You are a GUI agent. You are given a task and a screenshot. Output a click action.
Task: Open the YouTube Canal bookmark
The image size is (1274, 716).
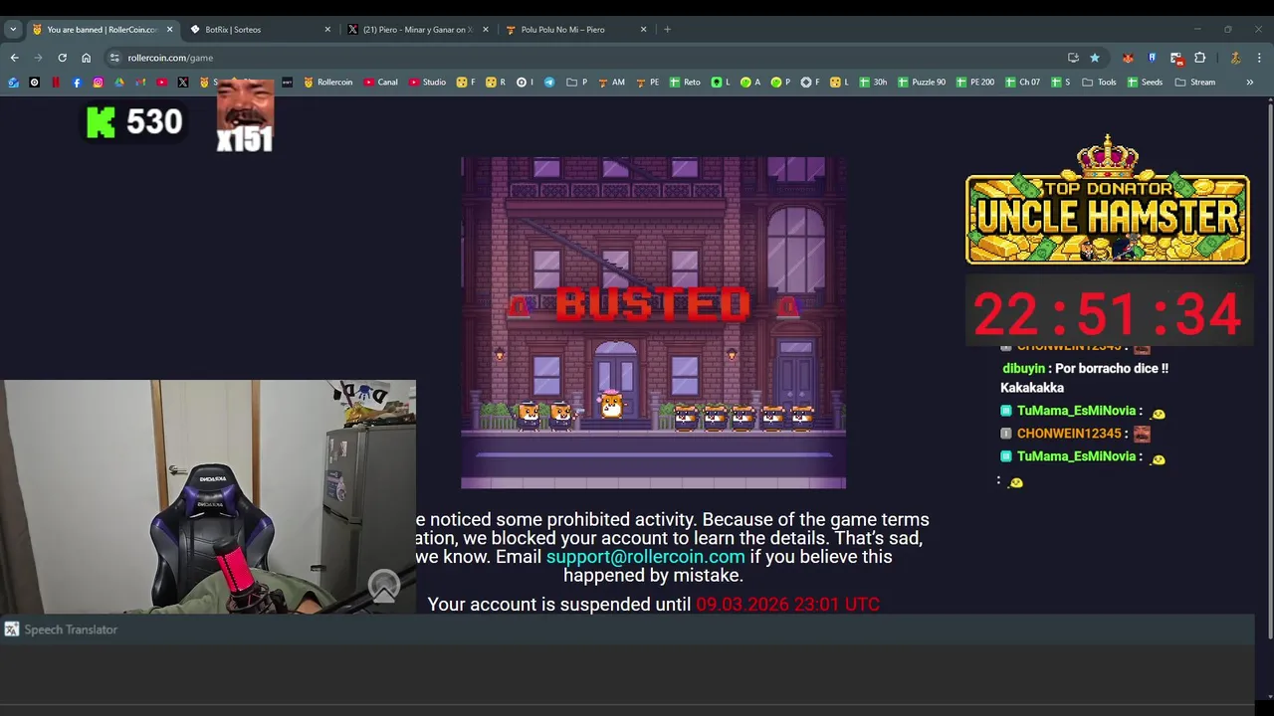381,83
